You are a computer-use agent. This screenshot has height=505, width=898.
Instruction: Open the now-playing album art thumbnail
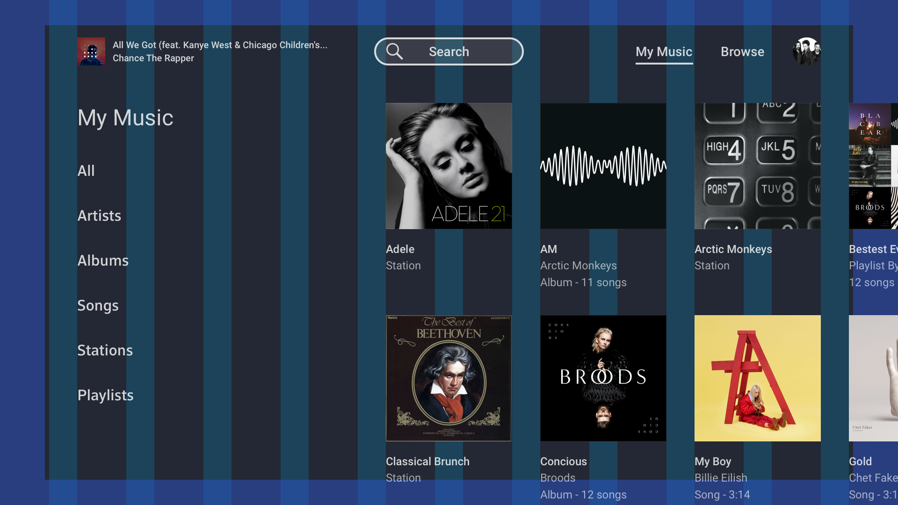click(91, 51)
